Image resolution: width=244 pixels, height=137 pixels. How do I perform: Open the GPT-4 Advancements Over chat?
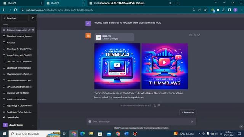18,80
